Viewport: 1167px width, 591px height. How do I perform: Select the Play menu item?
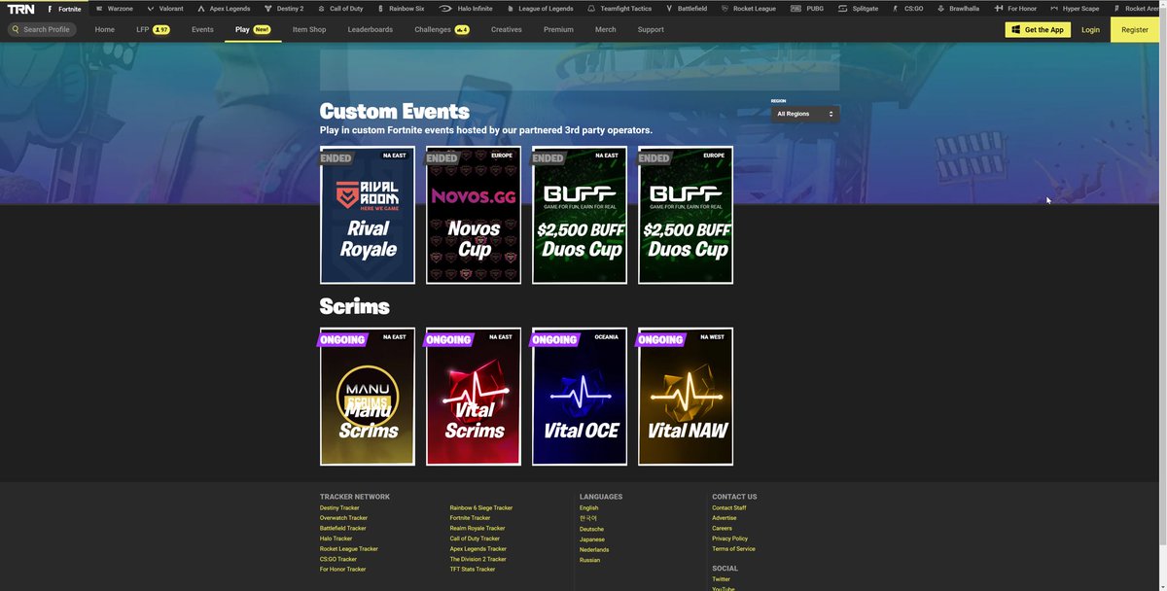[x=253, y=29]
